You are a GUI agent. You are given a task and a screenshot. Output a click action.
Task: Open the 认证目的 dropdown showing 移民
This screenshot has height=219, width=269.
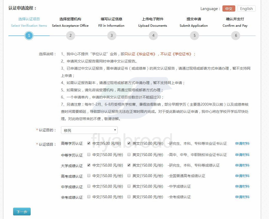[89, 130]
